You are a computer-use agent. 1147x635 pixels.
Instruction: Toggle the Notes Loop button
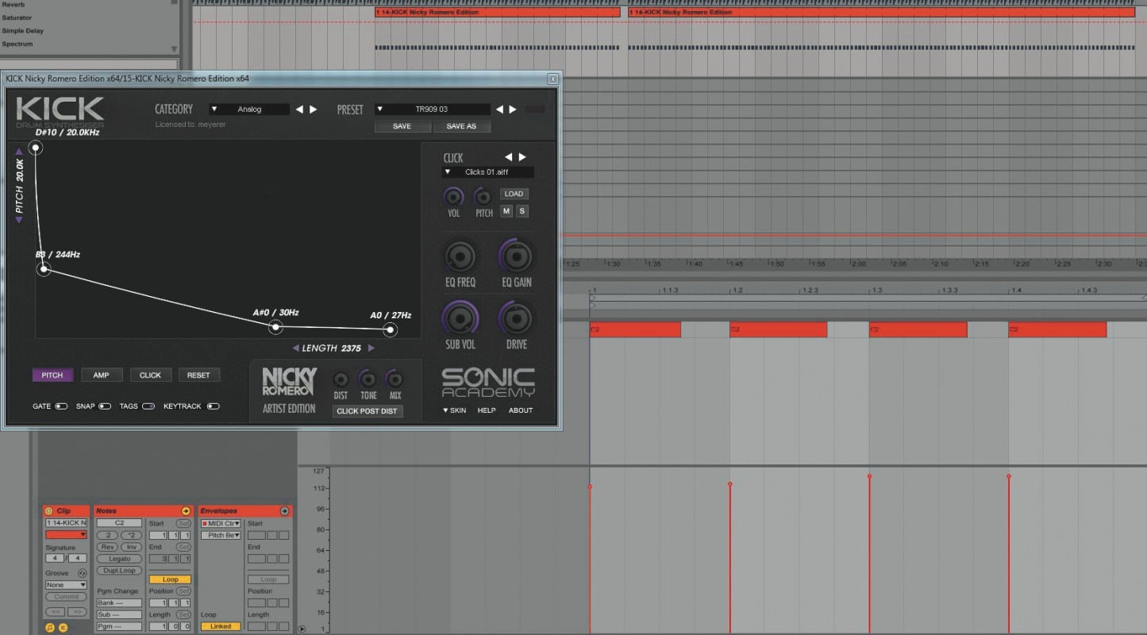[170, 579]
